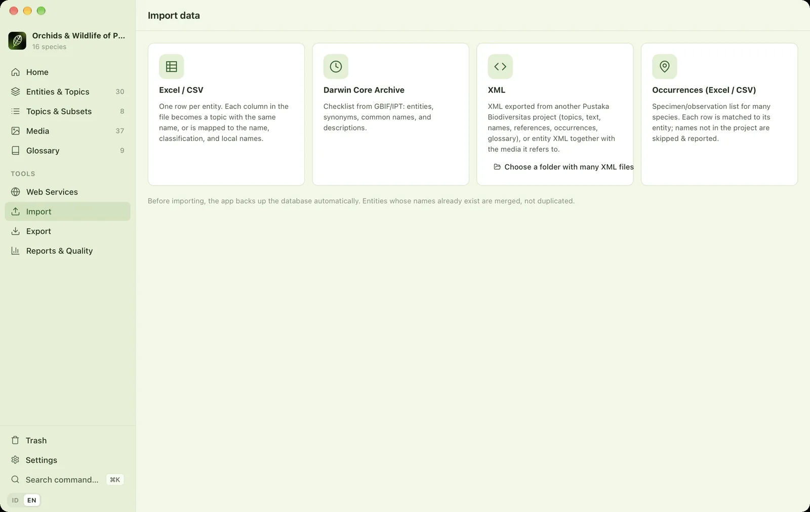Click the Entities & Topics layers icon
This screenshot has width=810, height=512.
pyautogui.click(x=16, y=91)
